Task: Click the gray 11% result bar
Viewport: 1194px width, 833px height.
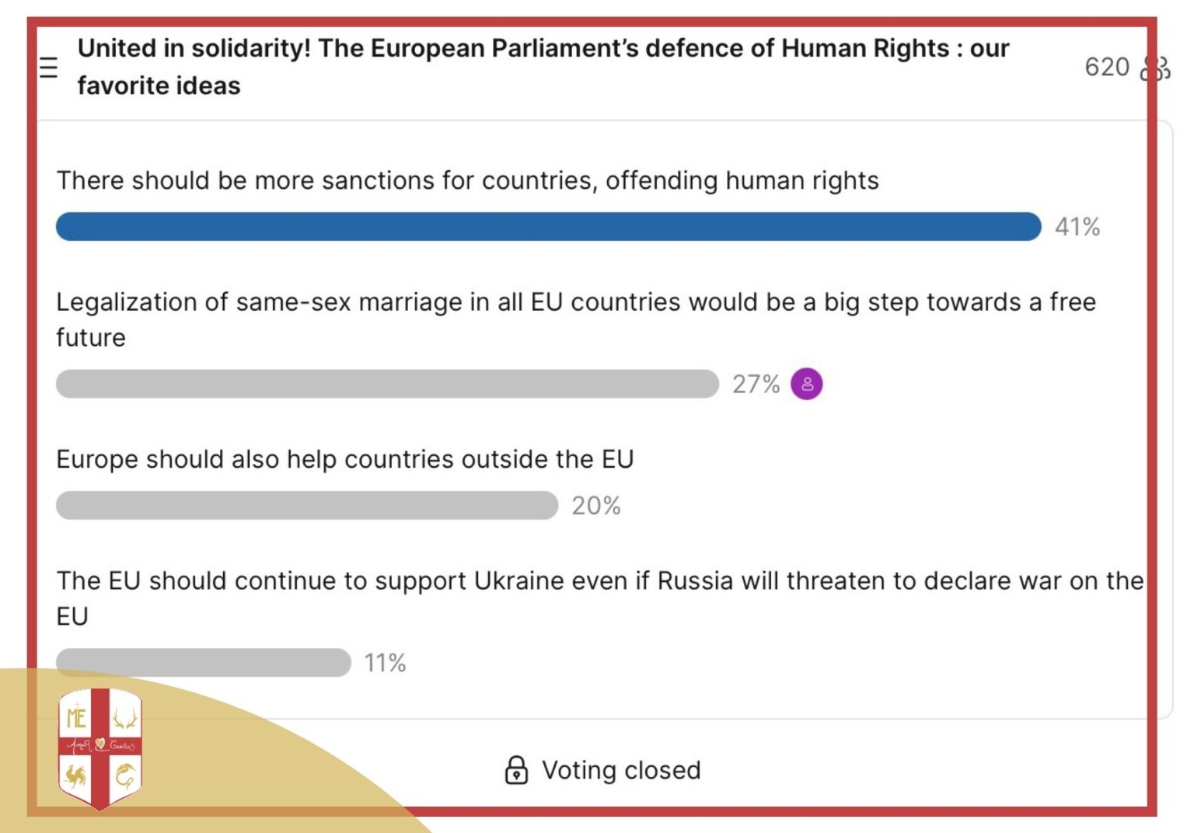Action: click(204, 663)
